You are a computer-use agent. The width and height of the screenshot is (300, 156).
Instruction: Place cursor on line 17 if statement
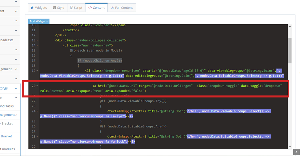100,61
